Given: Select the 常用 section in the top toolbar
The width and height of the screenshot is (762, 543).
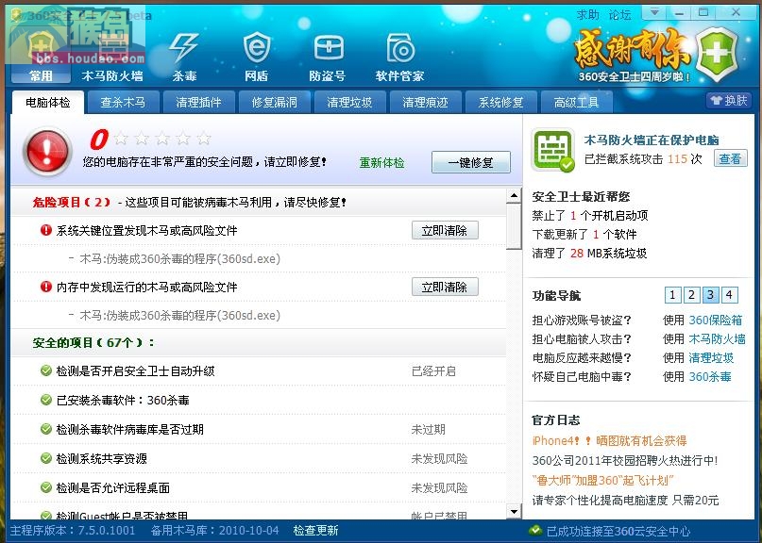Looking at the screenshot, I should tap(41, 58).
